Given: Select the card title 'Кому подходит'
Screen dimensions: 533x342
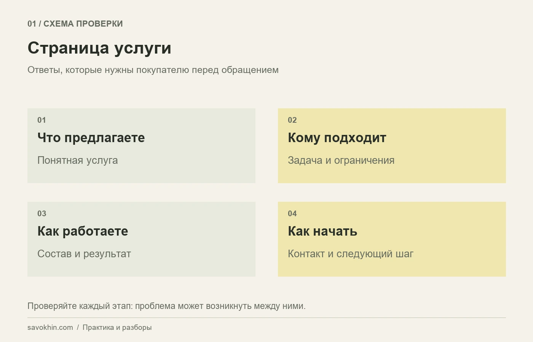Looking at the screenshot, I should point(337,138).
